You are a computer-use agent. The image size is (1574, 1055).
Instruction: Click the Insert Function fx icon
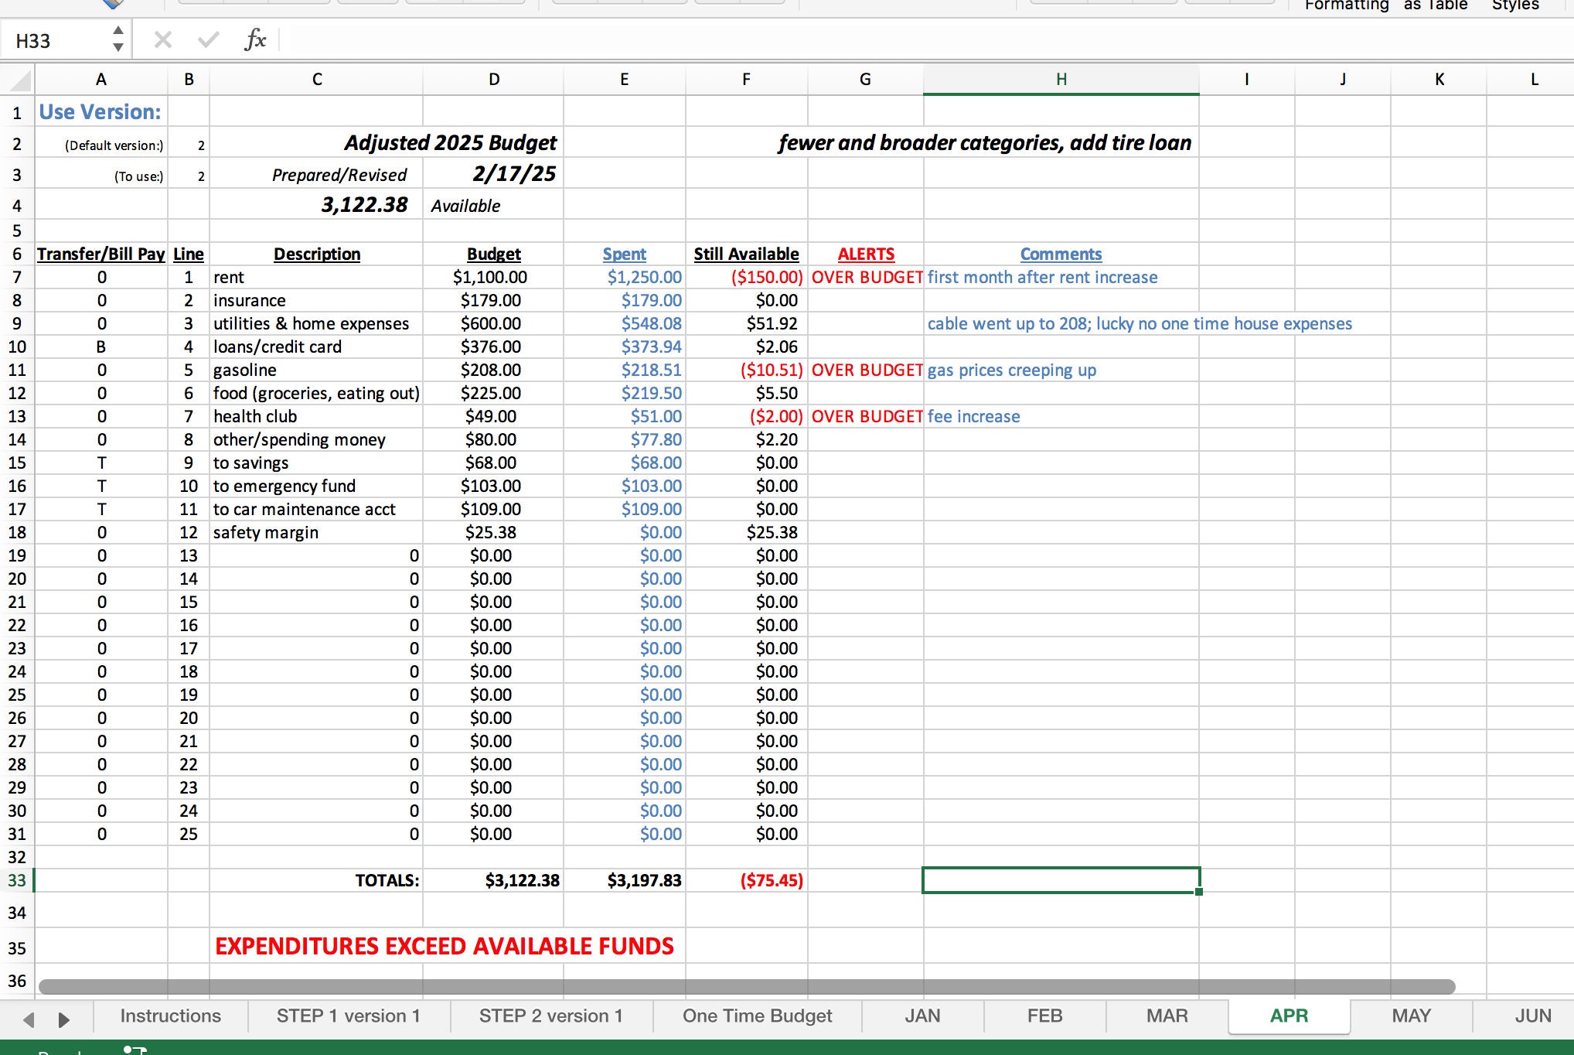point(255,39)
